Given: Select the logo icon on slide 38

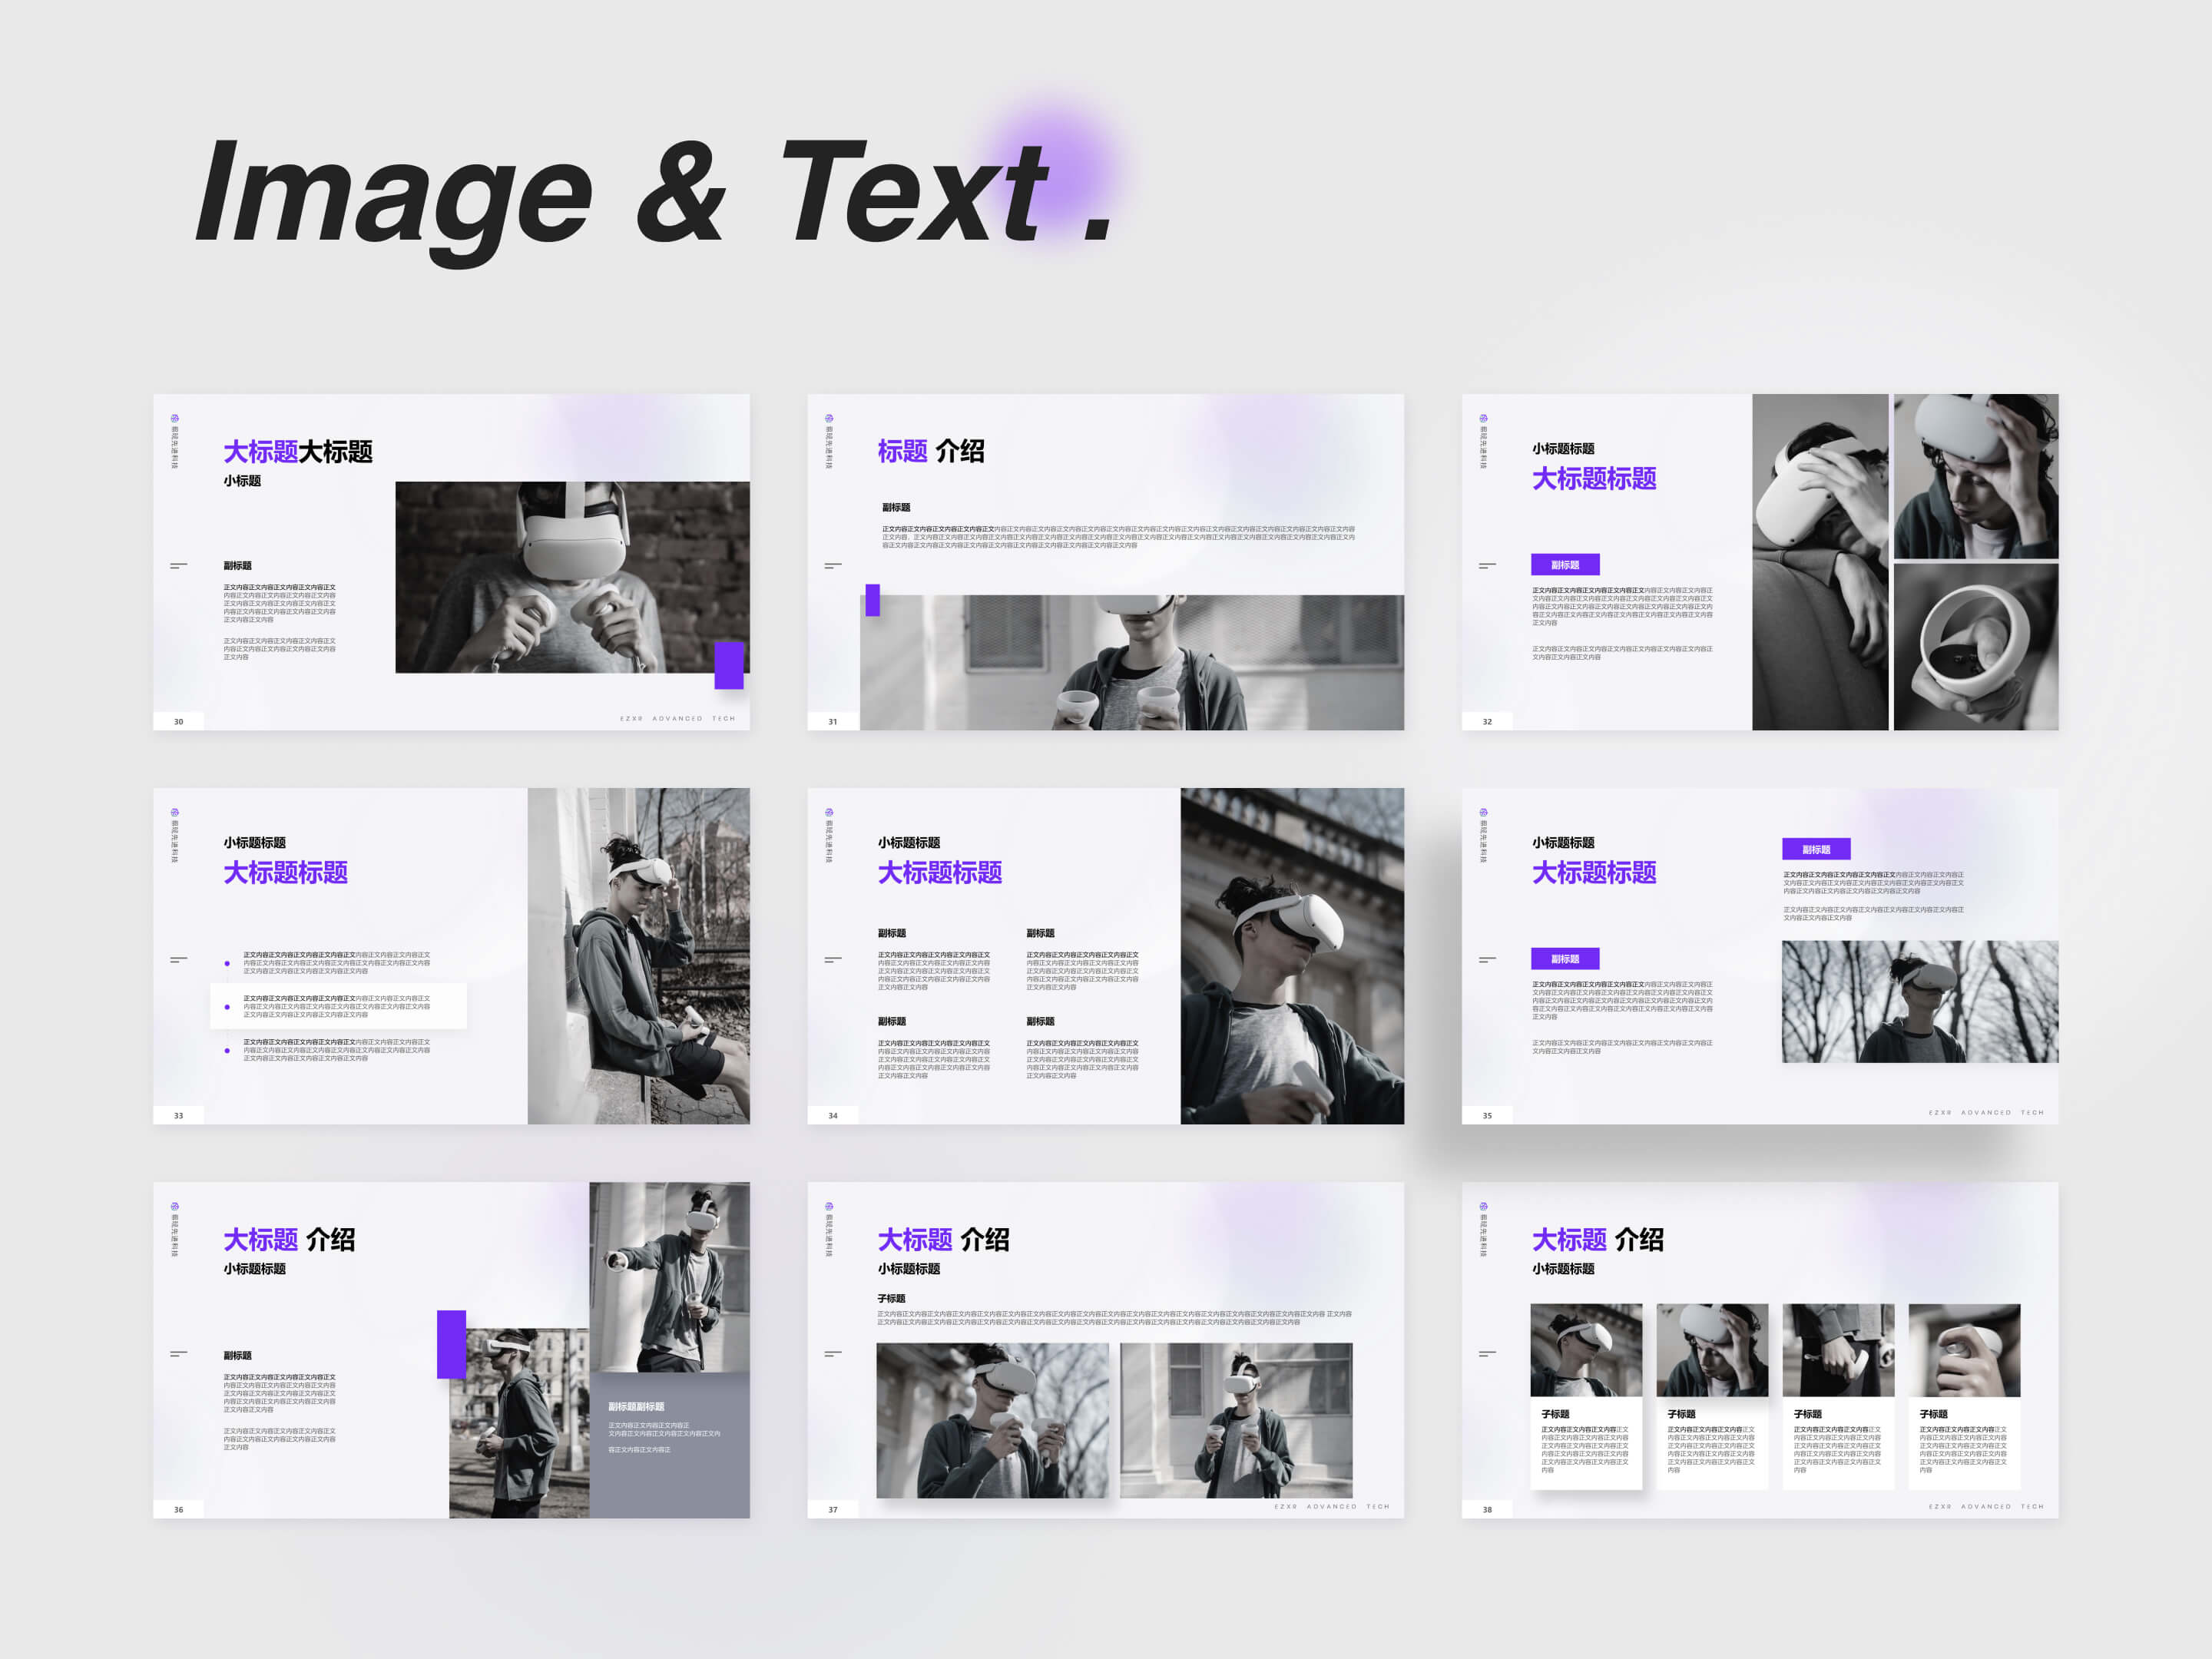Looking at the screenshot, I should pos(1483,1207).
